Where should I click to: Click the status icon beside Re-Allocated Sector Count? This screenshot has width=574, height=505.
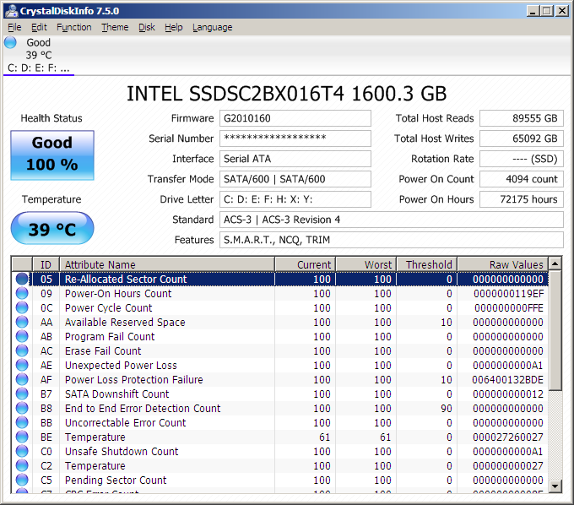click(x=22, y=280)
